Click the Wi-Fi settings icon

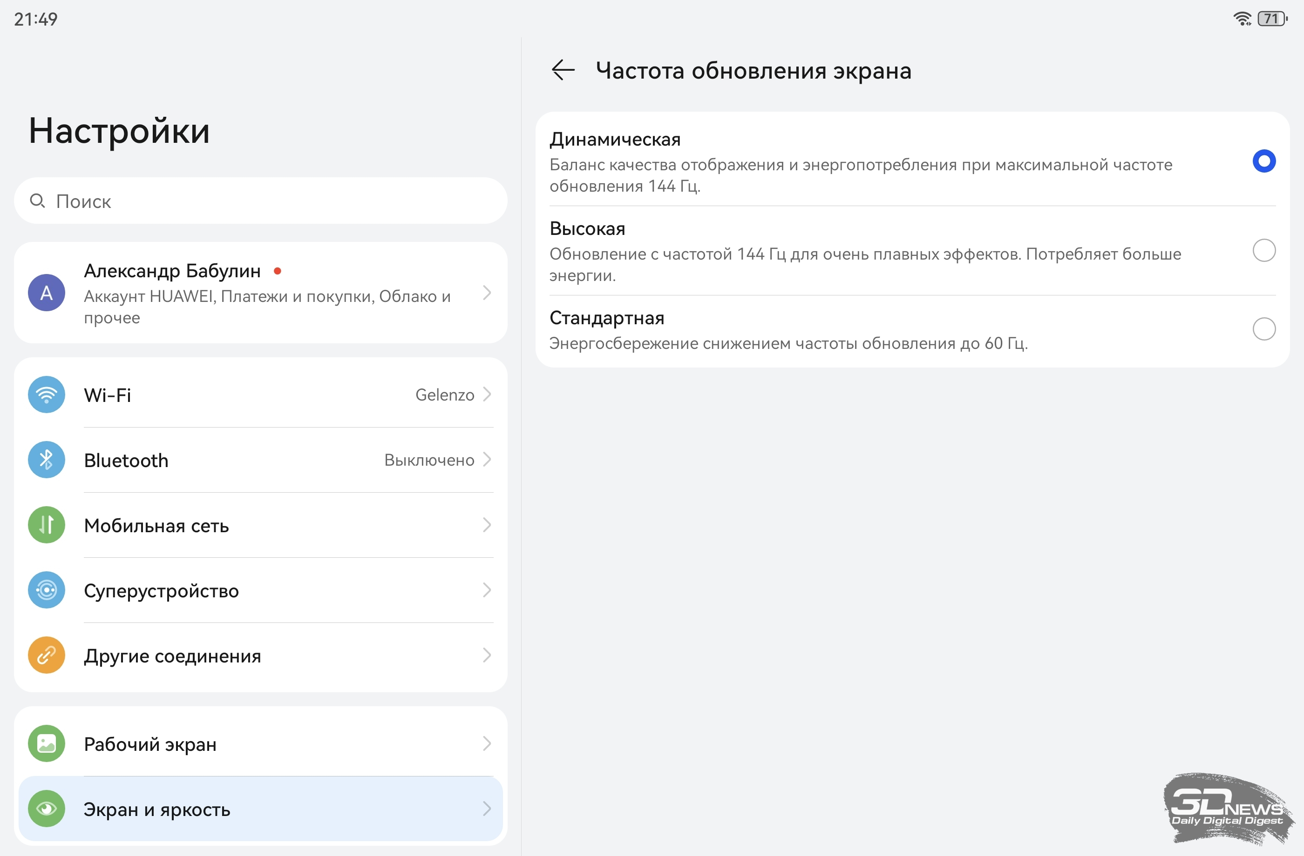click(x=47, y=395)
